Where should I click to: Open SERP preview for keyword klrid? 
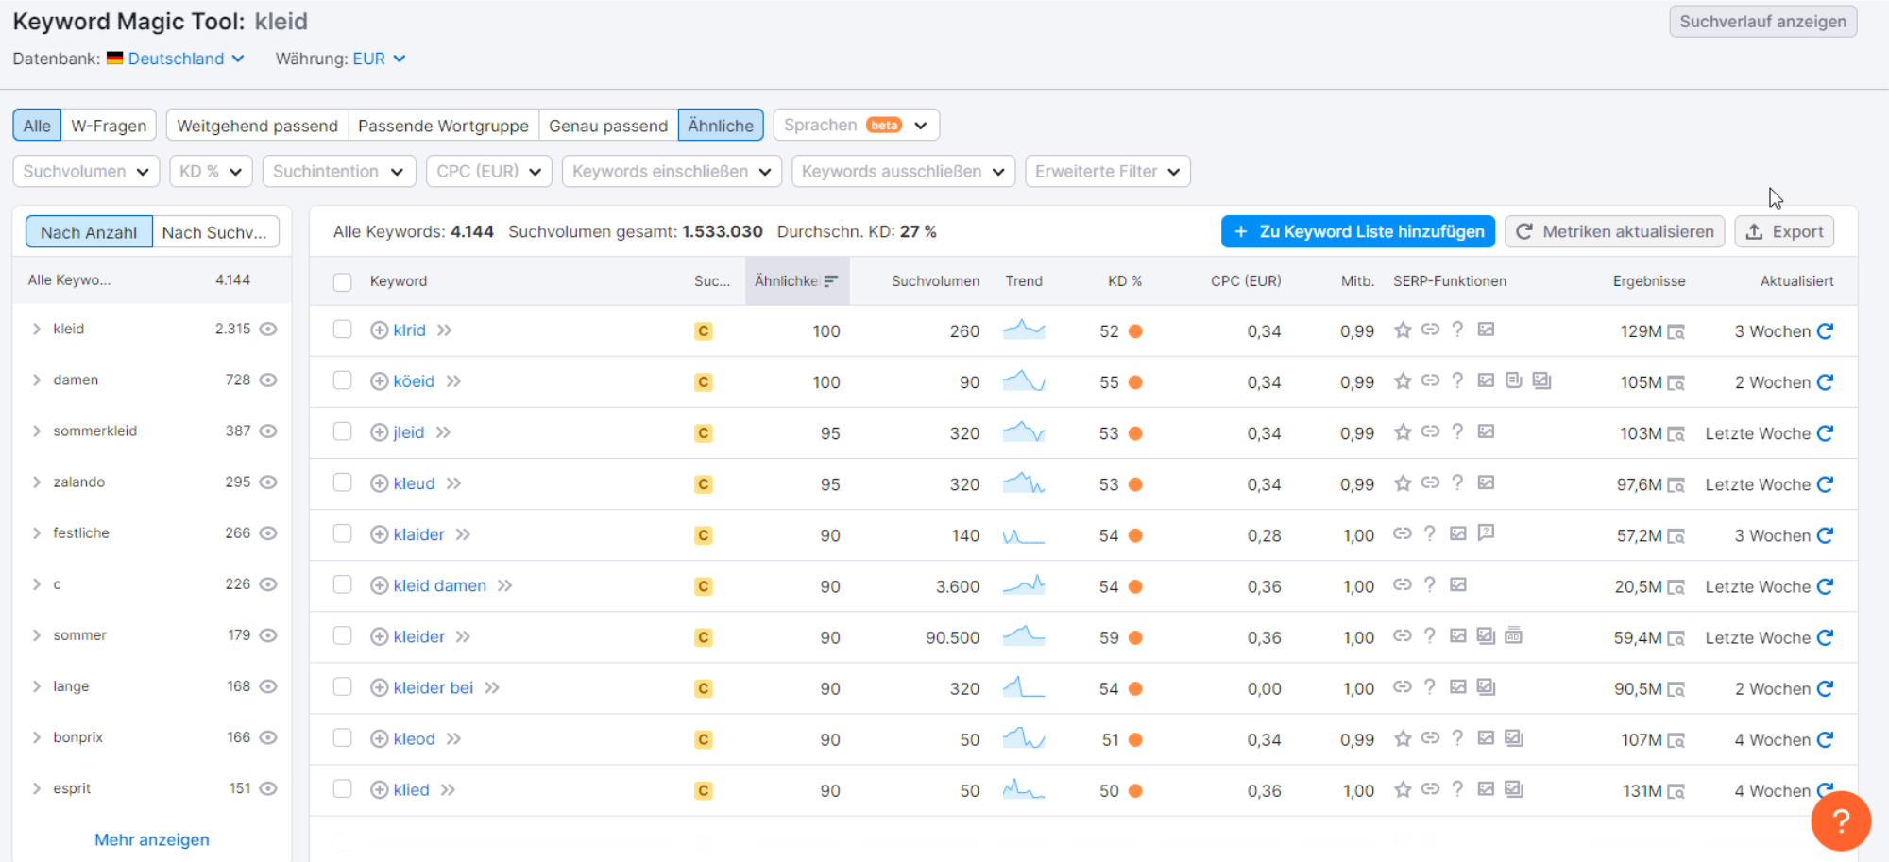coord(1677,331)
